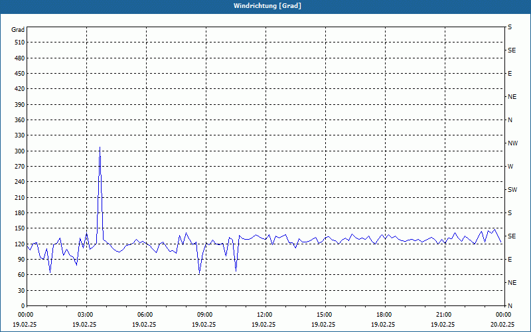Select the 270 degree axis label

point(20,167)
